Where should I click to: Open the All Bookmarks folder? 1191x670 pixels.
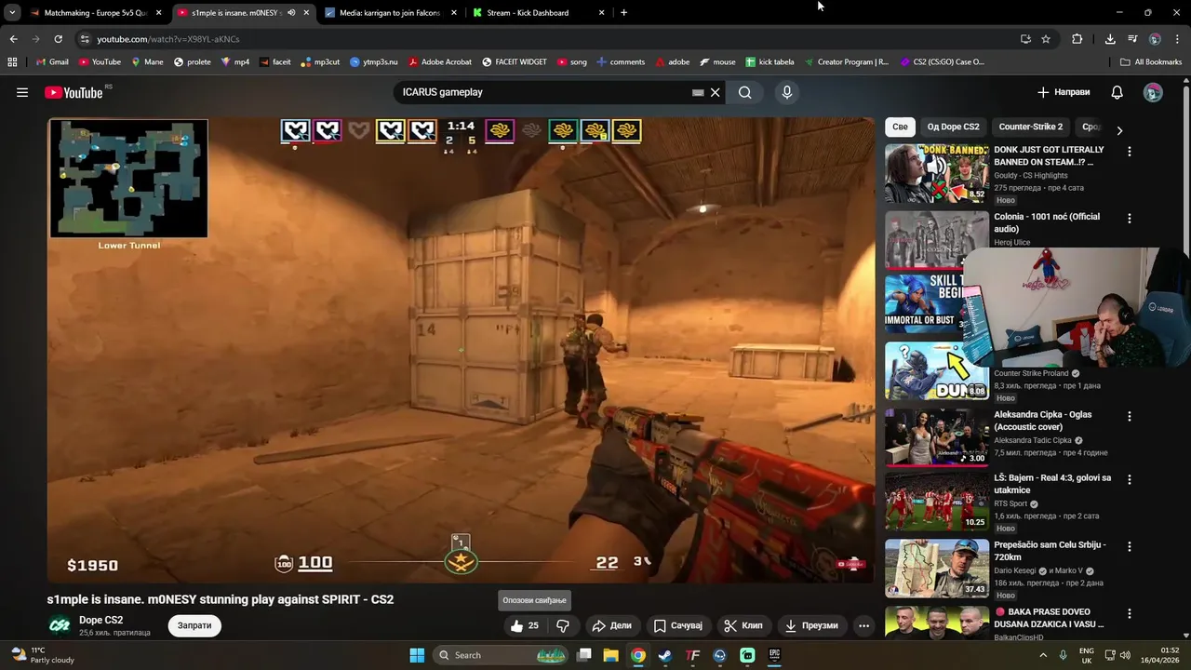(1151, 62)
